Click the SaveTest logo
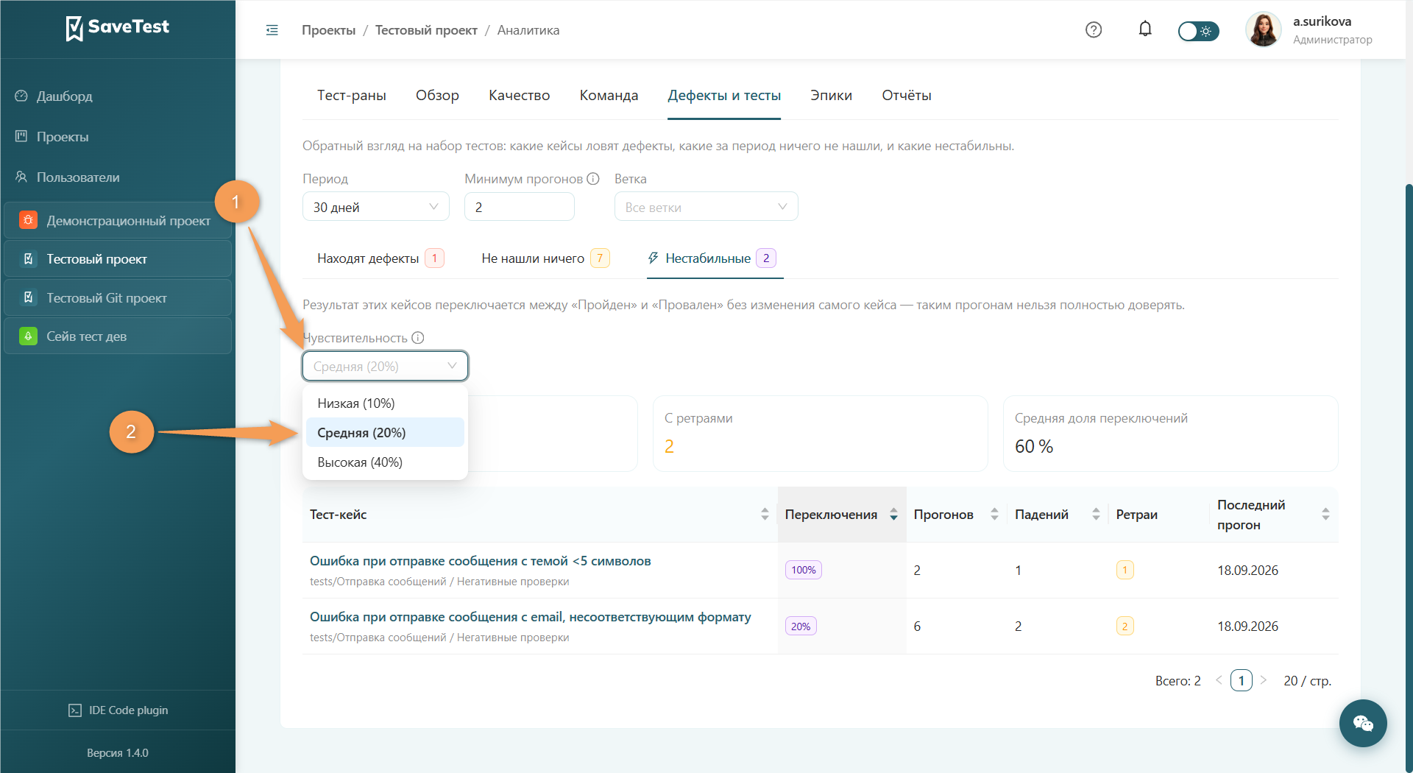The height and width of the screenshot is (773, 1413). 118,28
